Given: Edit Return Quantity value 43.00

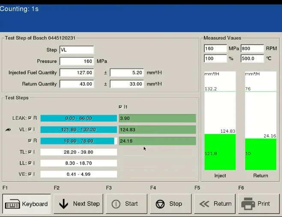Looking at the screenshot, I should [77, 84].
